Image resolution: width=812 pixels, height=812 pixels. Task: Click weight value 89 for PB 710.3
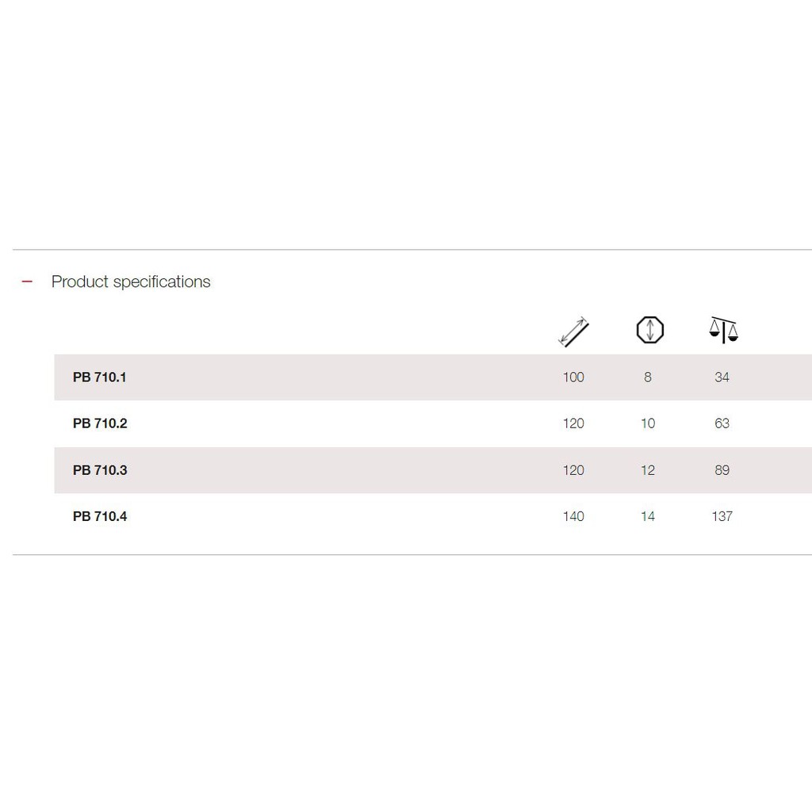[x=722, y=469]
